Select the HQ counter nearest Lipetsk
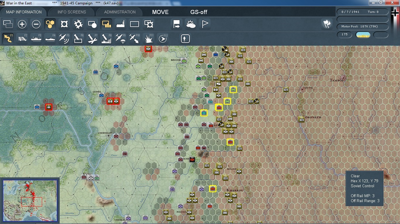The height and width of the screenshot is (224, 400). pos(286,90)
